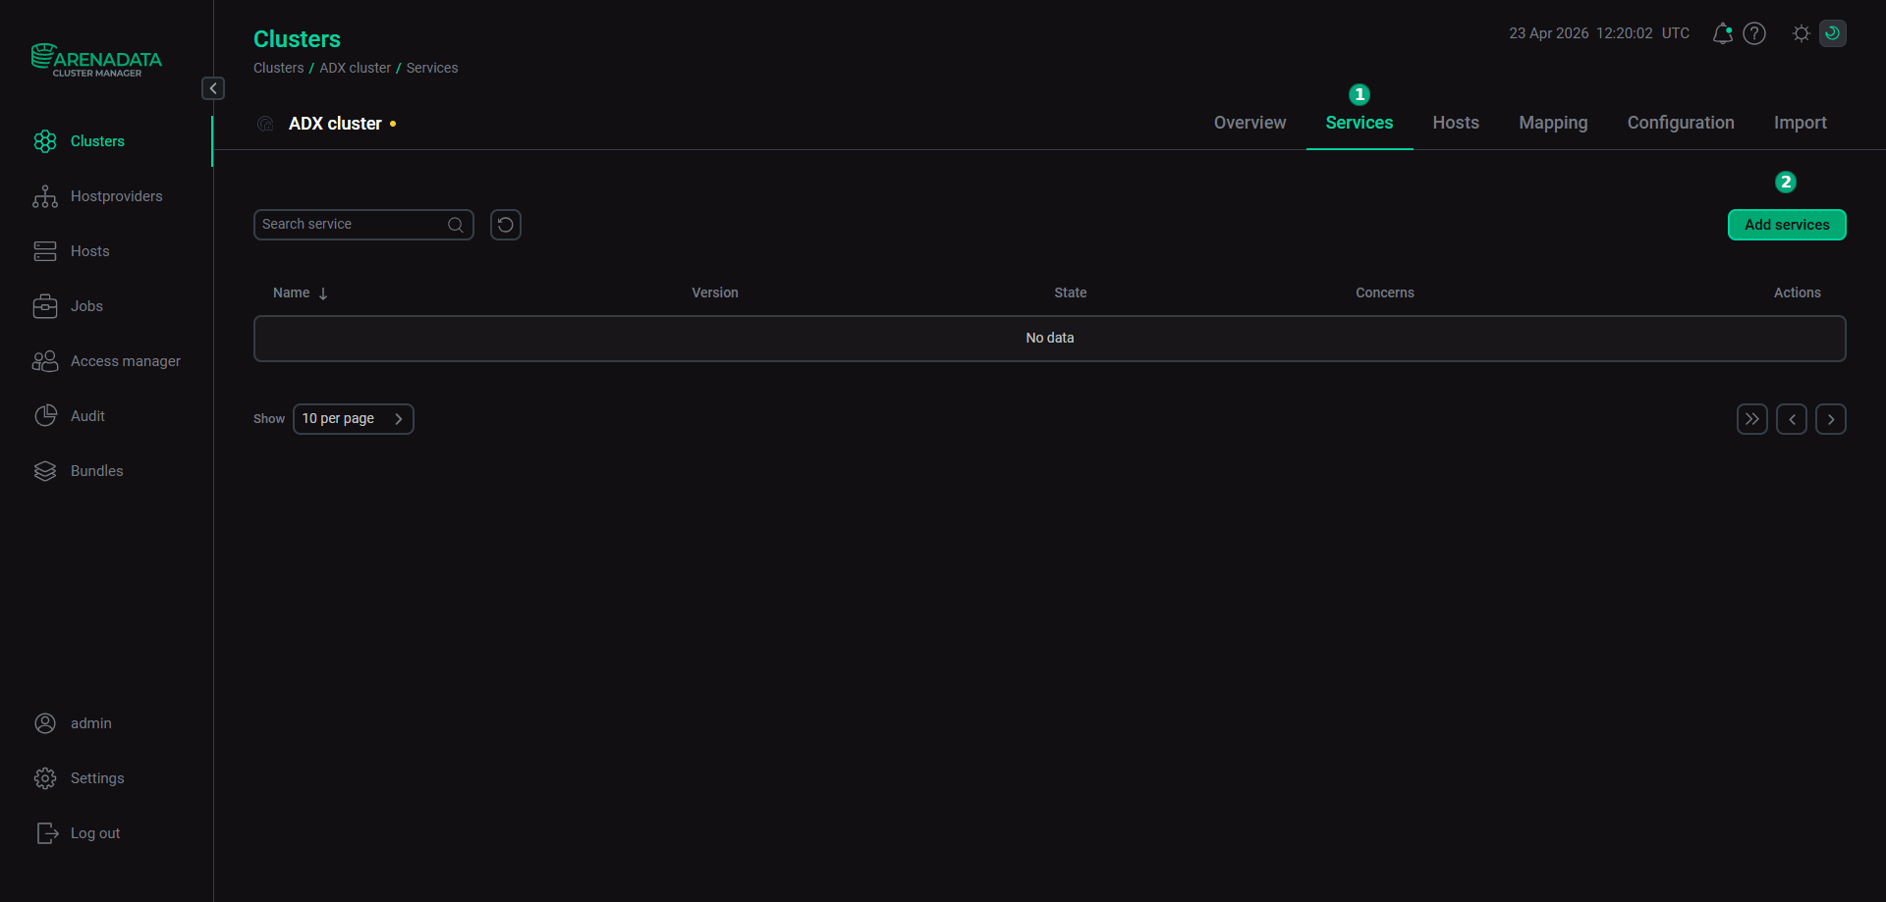The height and width of the screenshot is (902, 1886).
Task: Open the Audit section
Action: click(x=69, y=416)
